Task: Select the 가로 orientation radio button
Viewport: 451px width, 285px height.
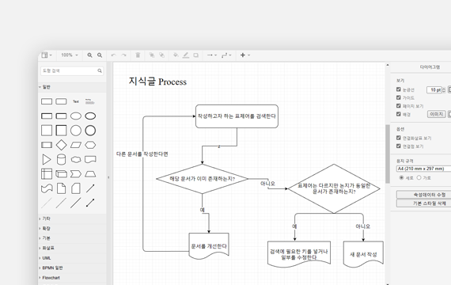Action: point(419,177)
